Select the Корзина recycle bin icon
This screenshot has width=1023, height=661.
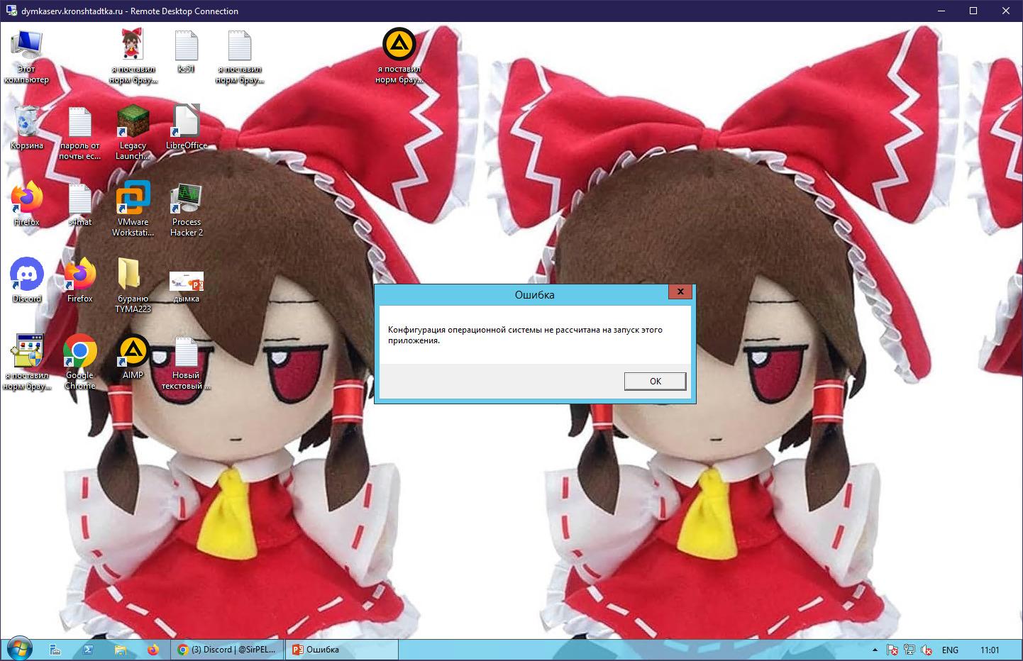coord(26,128)
